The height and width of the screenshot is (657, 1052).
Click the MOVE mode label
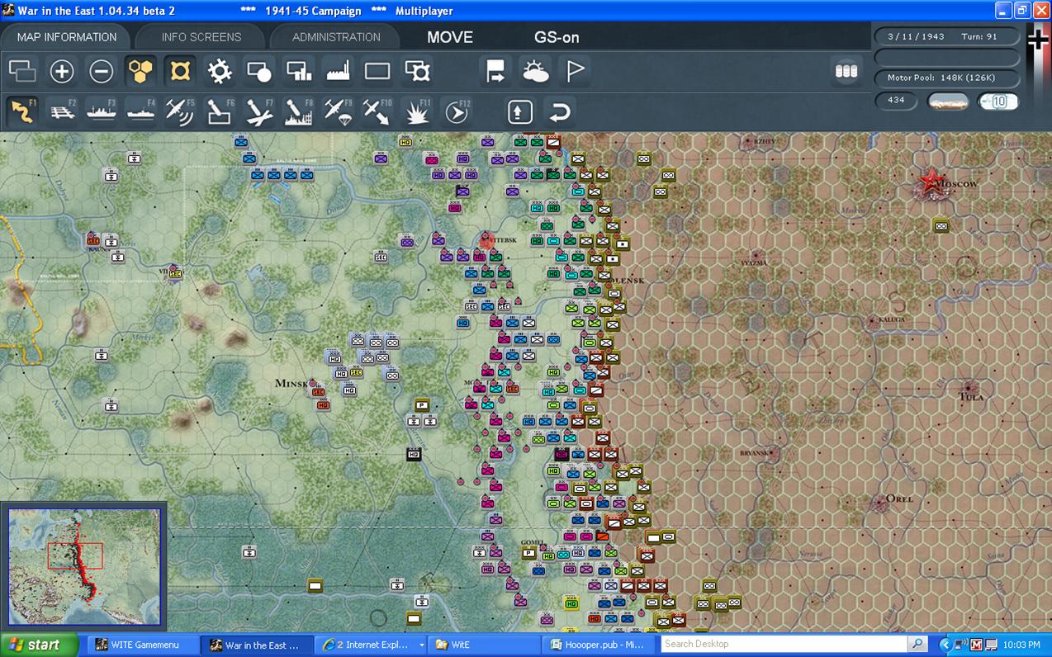pyautogui.click(x=450, y=37)
